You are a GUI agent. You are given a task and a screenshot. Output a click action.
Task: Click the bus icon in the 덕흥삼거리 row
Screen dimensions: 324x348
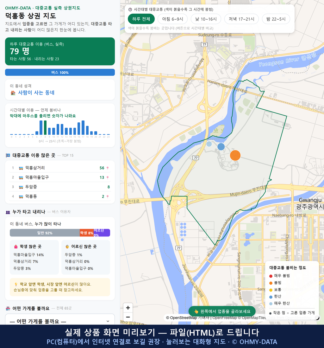pyautogui.click(x=21, y=168)
